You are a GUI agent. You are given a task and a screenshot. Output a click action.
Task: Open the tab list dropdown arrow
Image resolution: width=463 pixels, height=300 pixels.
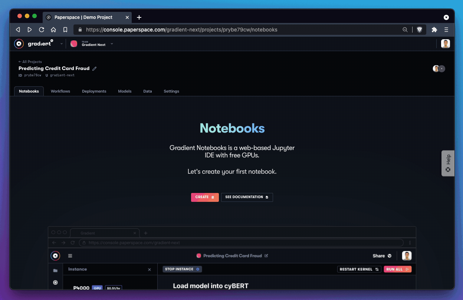tap(446, 17)
